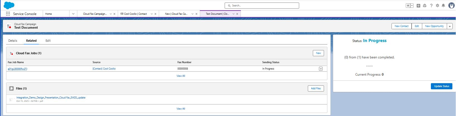The image size is (456, 116).
Task: Open navigation menu dropdown beside Home
Action: click(73, 14)
